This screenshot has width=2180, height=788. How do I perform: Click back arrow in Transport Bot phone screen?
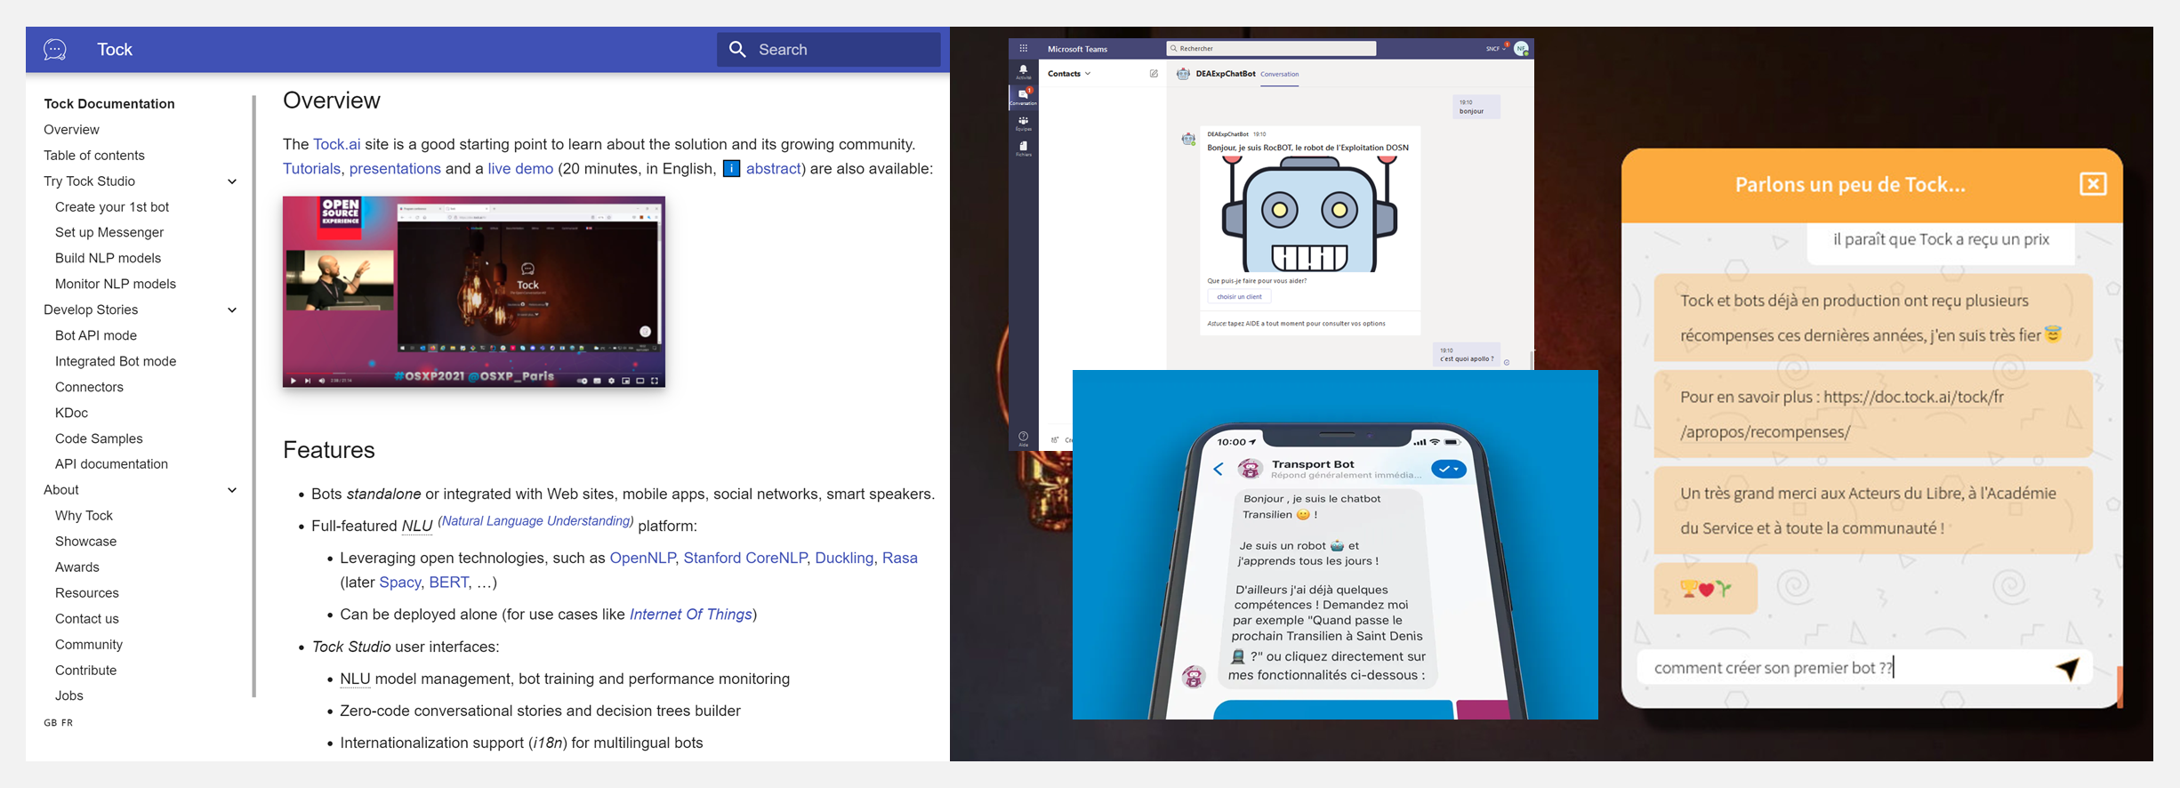coord(1219,469)
